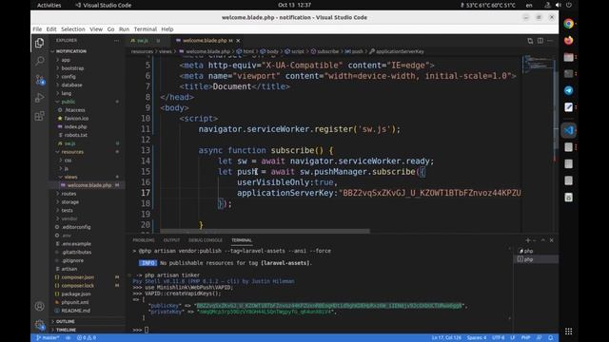
Task: Open the Manage gear icon
Action: tap(40, 325)
